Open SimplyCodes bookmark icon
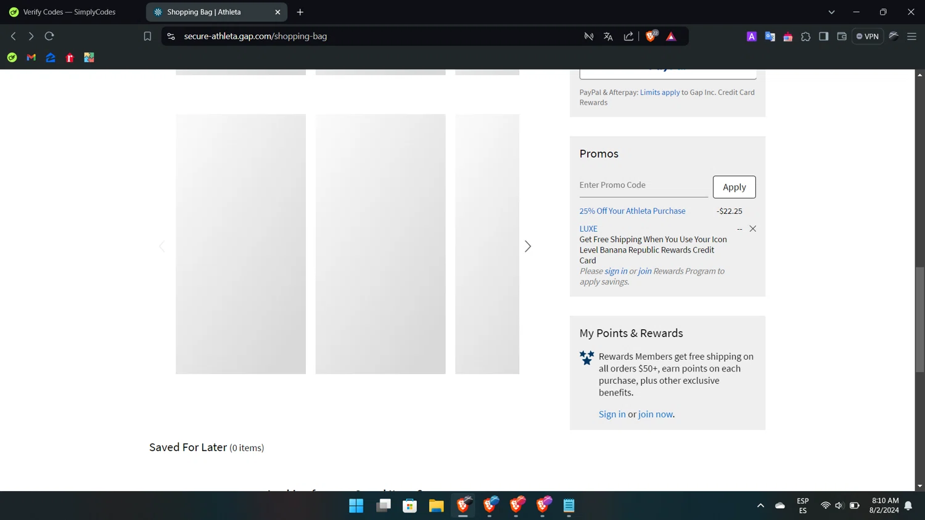The width and height of the screenshot is (925, 520). tap(12, 57)
